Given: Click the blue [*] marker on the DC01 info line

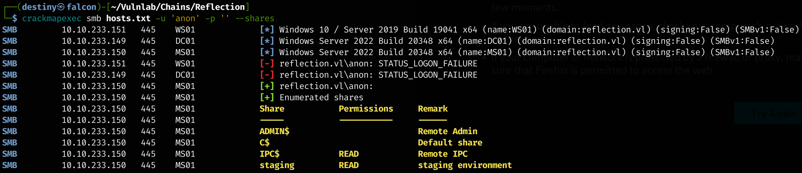Looking at the screenshot, I should click(267, 41).
